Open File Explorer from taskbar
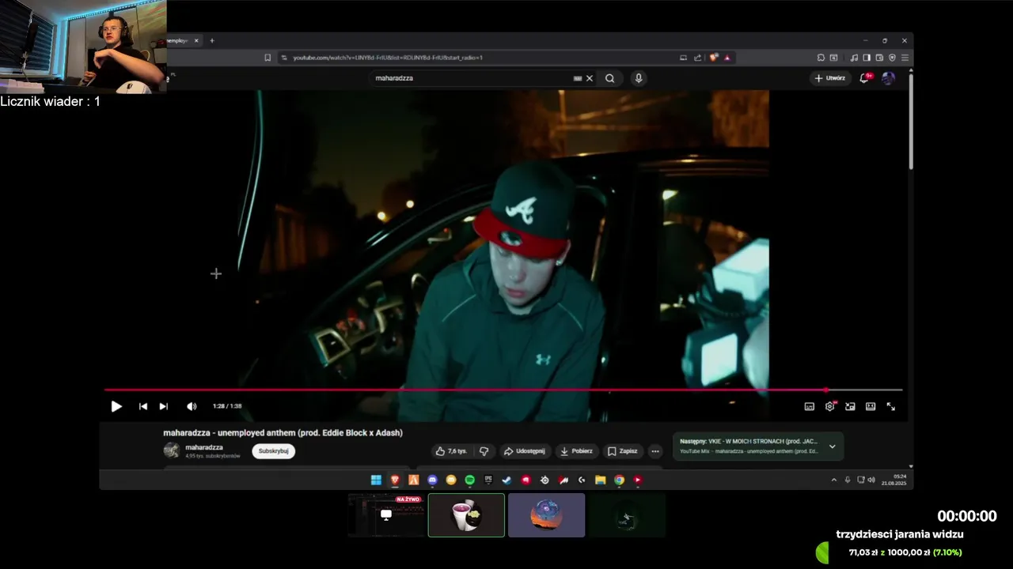 click(x=601, y=480)
